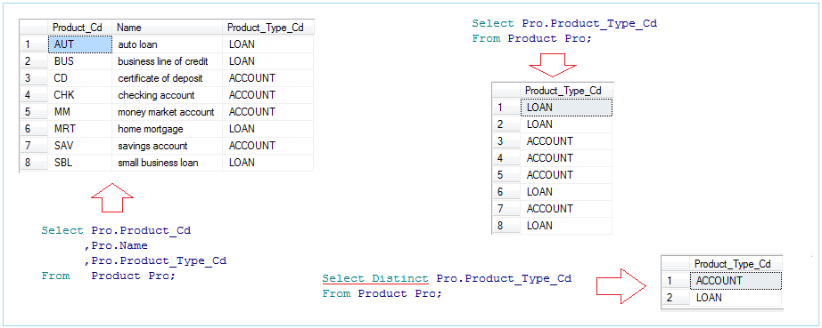822x328 pixels.
Task: Click Product_Type_Cd header in the three-column grid
Action: (268, 28)
